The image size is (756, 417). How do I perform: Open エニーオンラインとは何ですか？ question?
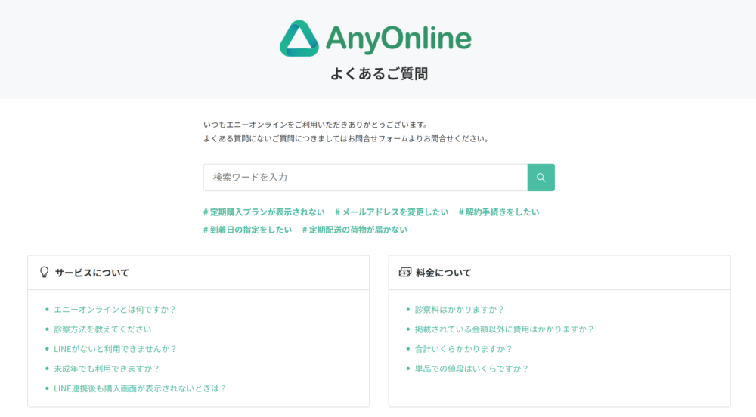coord(115,310)
